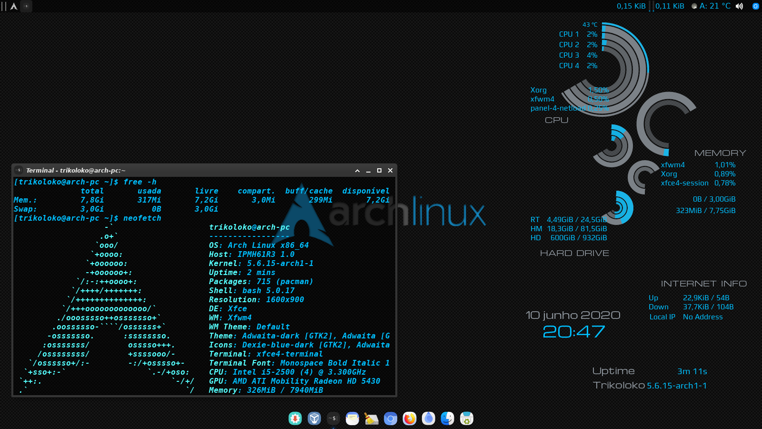The image size is (762, 429).
Task: Open the blue water drop app
Action: [429, 419]
